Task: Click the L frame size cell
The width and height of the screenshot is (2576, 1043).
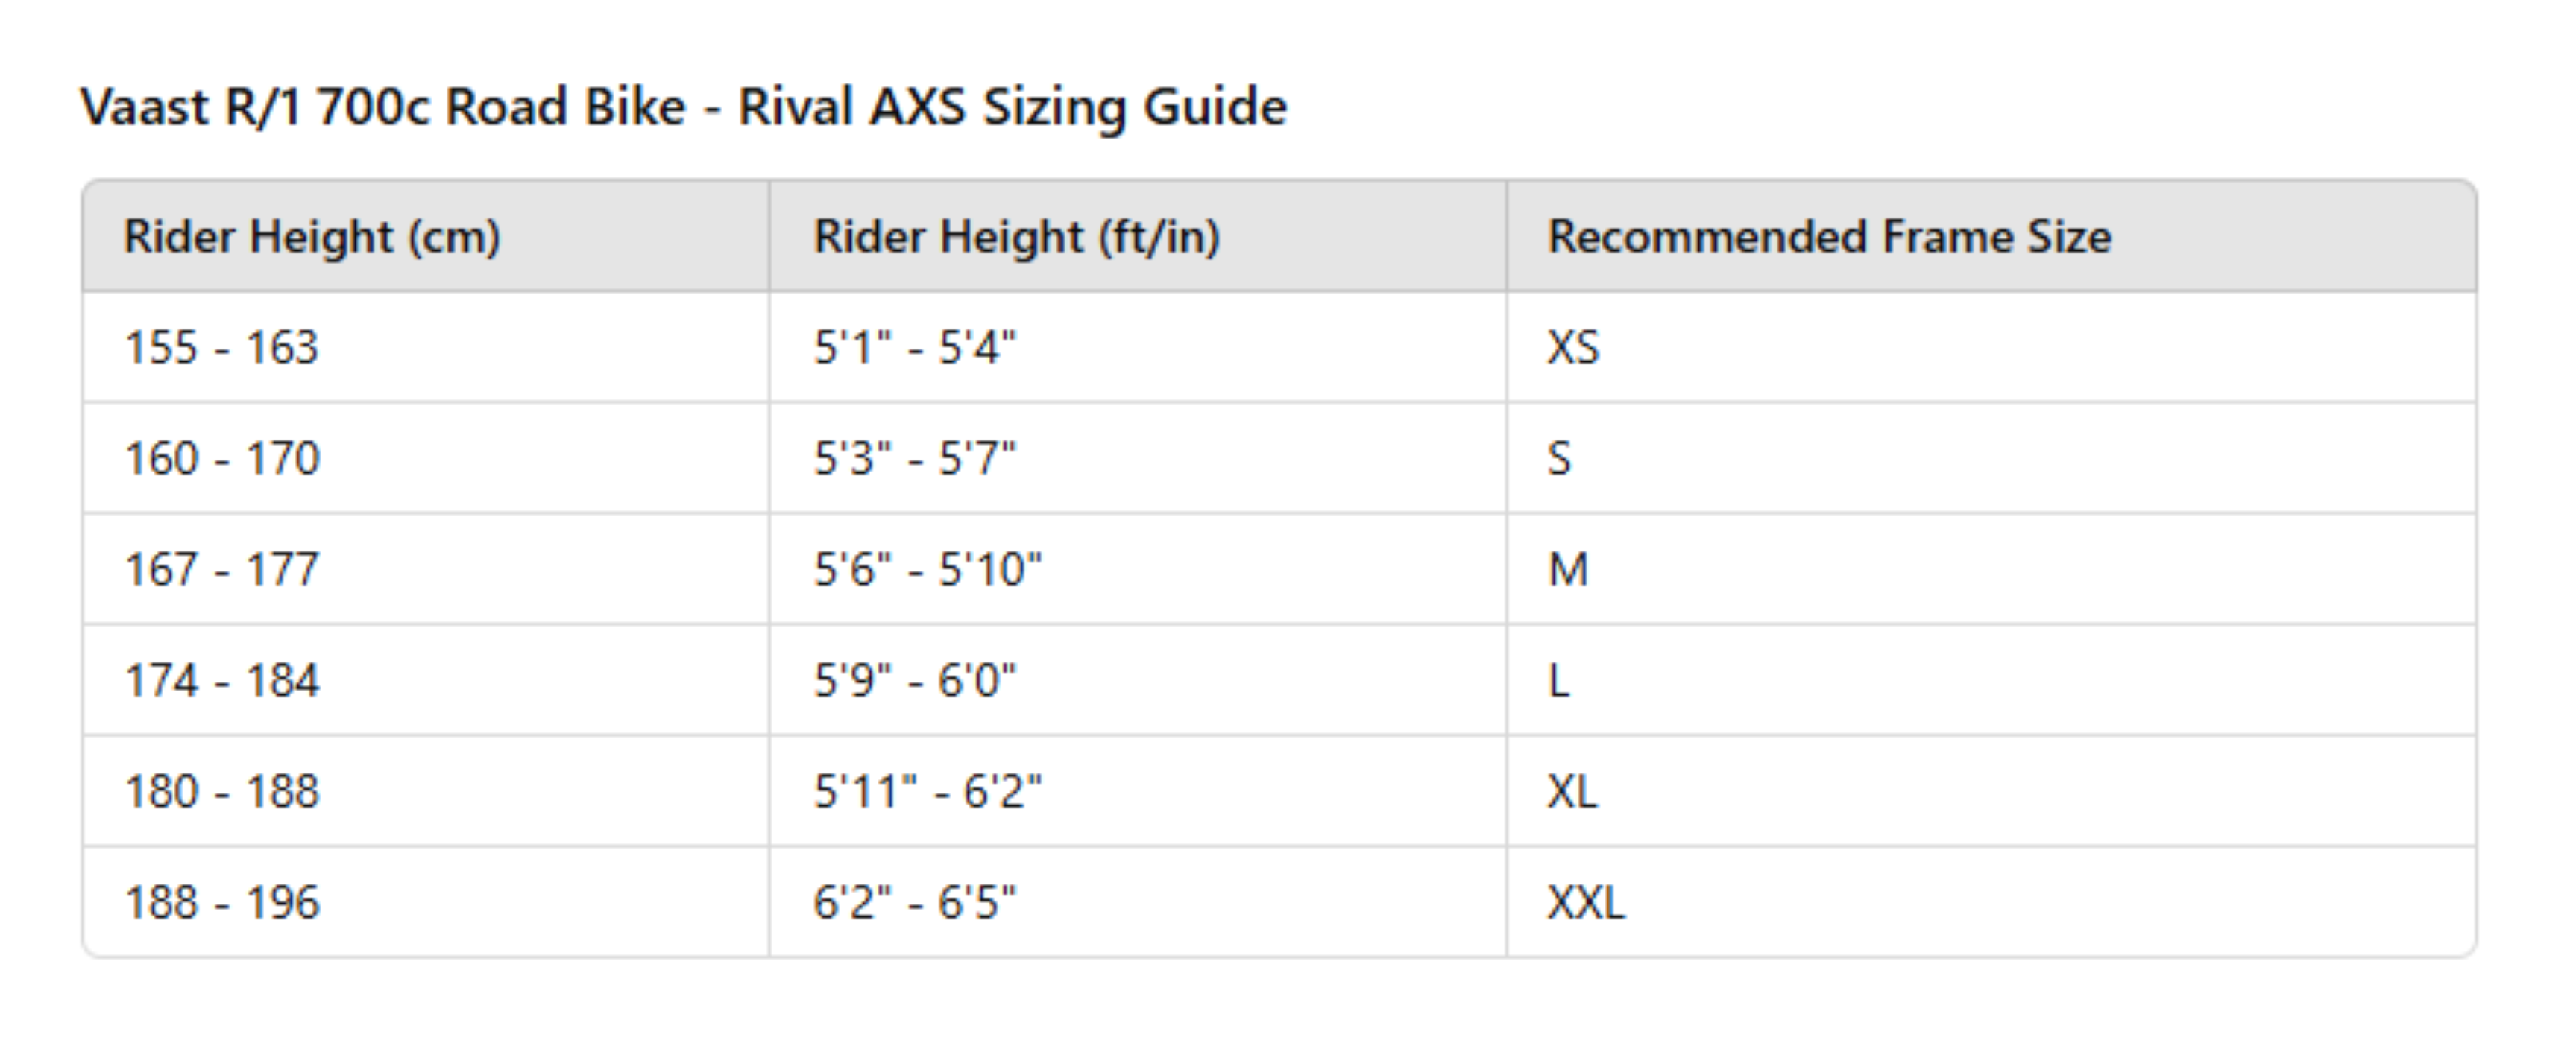Action: [1558, 680]
